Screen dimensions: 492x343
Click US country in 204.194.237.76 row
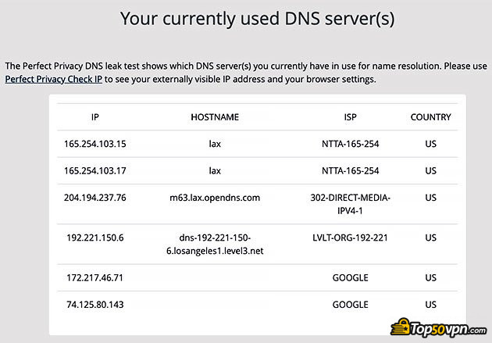click(x=431, y=198)
